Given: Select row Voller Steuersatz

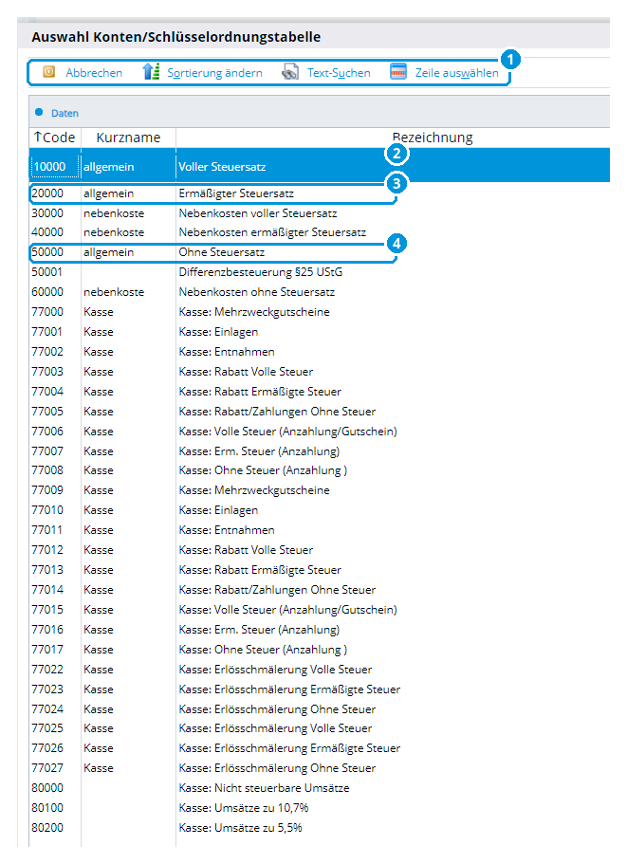Looking at the screenshot, I should coord(320,166).
